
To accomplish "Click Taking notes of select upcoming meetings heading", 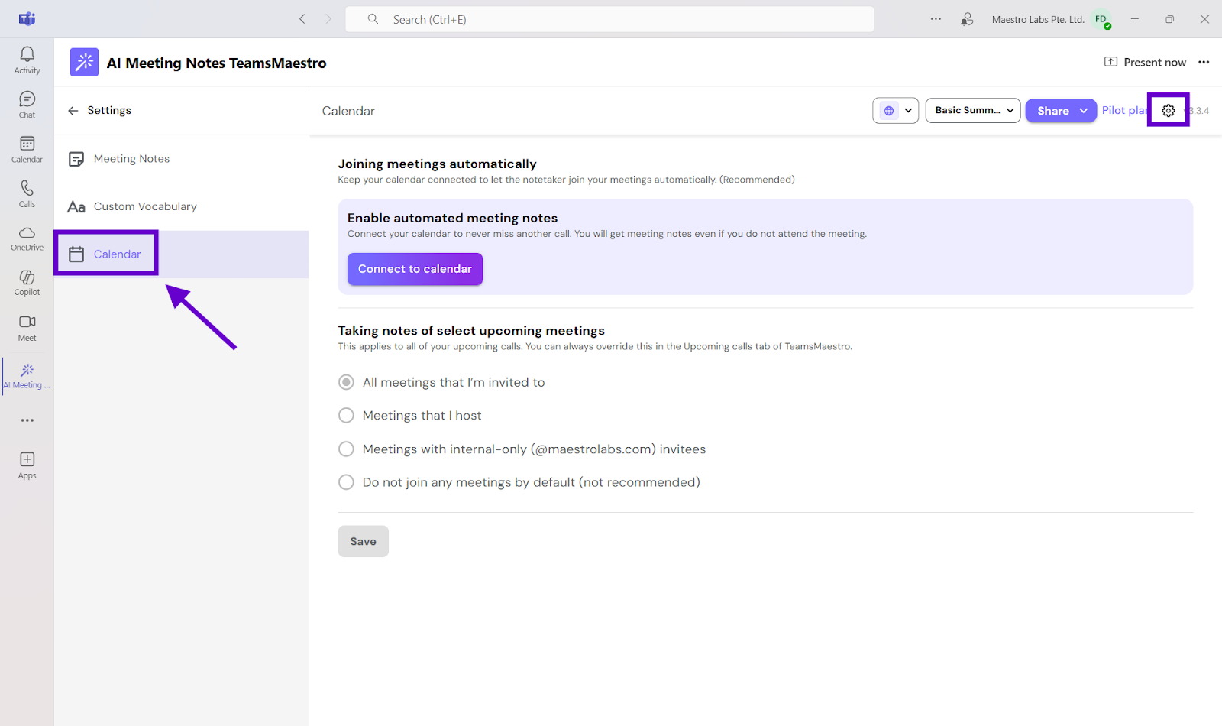I will (471, 331).
